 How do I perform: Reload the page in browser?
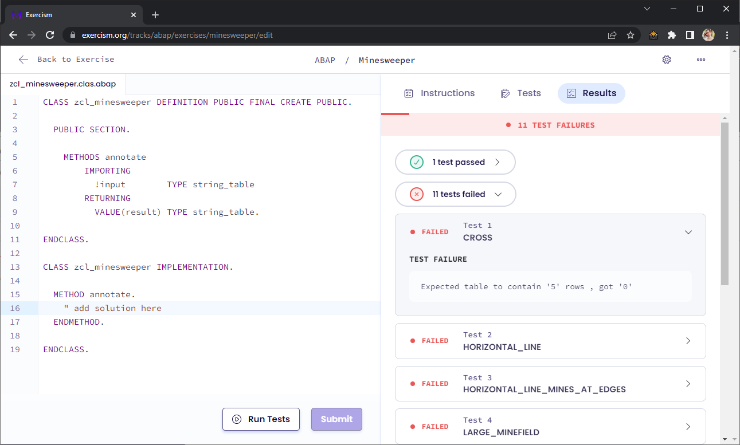click(x=50, y=35)
